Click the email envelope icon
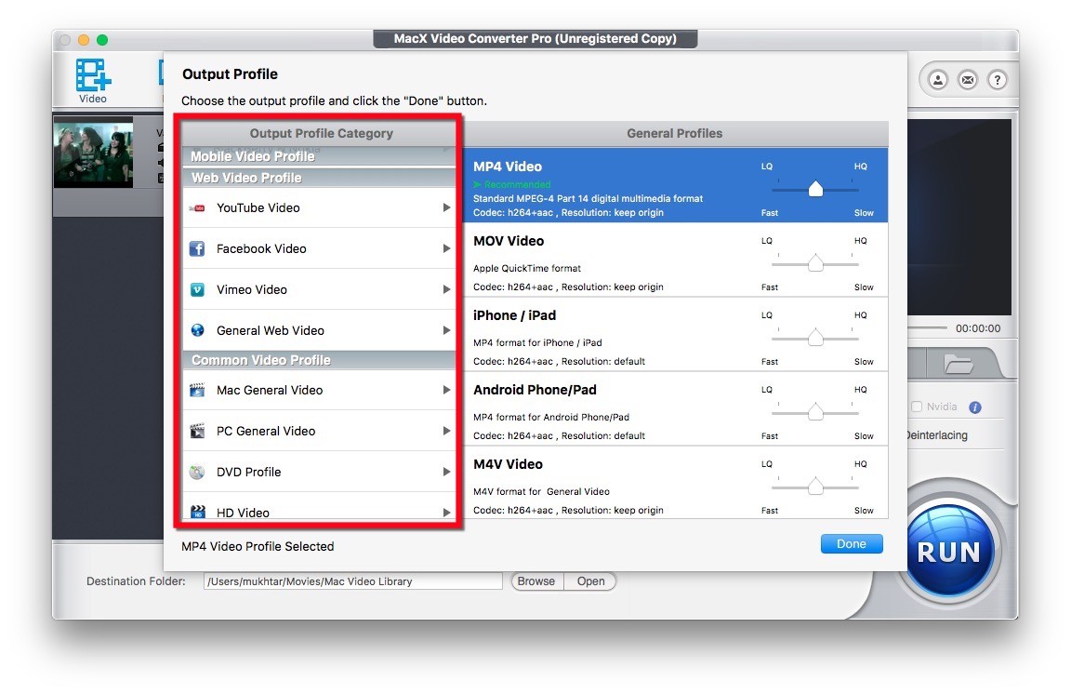1071x694 pixels. click(968, 80)
